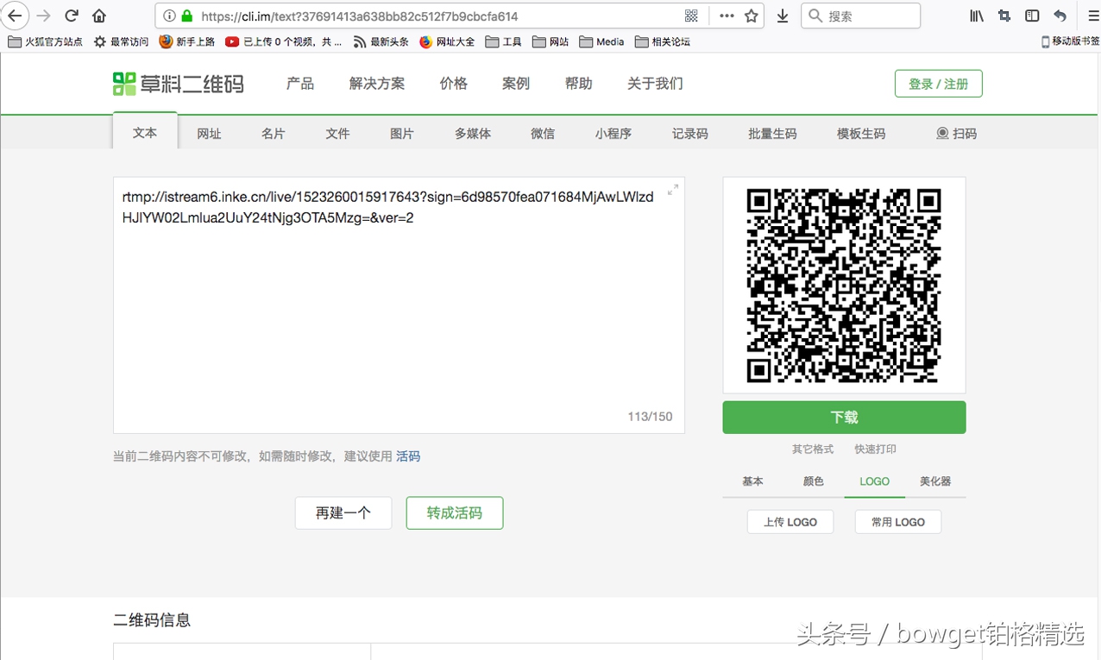Click the Firefox downloads arrow icon
The width and height of the screenshot is (1101, 660).
click(782, 16)
